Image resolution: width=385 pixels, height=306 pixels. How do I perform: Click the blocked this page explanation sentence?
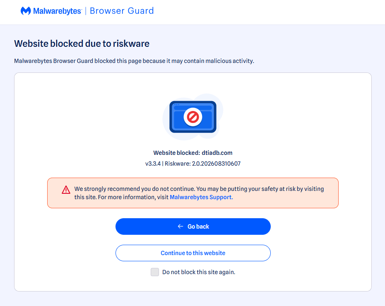pos(134,61)
